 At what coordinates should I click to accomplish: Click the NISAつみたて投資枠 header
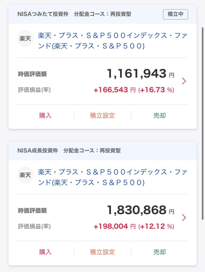coord(37,14)
